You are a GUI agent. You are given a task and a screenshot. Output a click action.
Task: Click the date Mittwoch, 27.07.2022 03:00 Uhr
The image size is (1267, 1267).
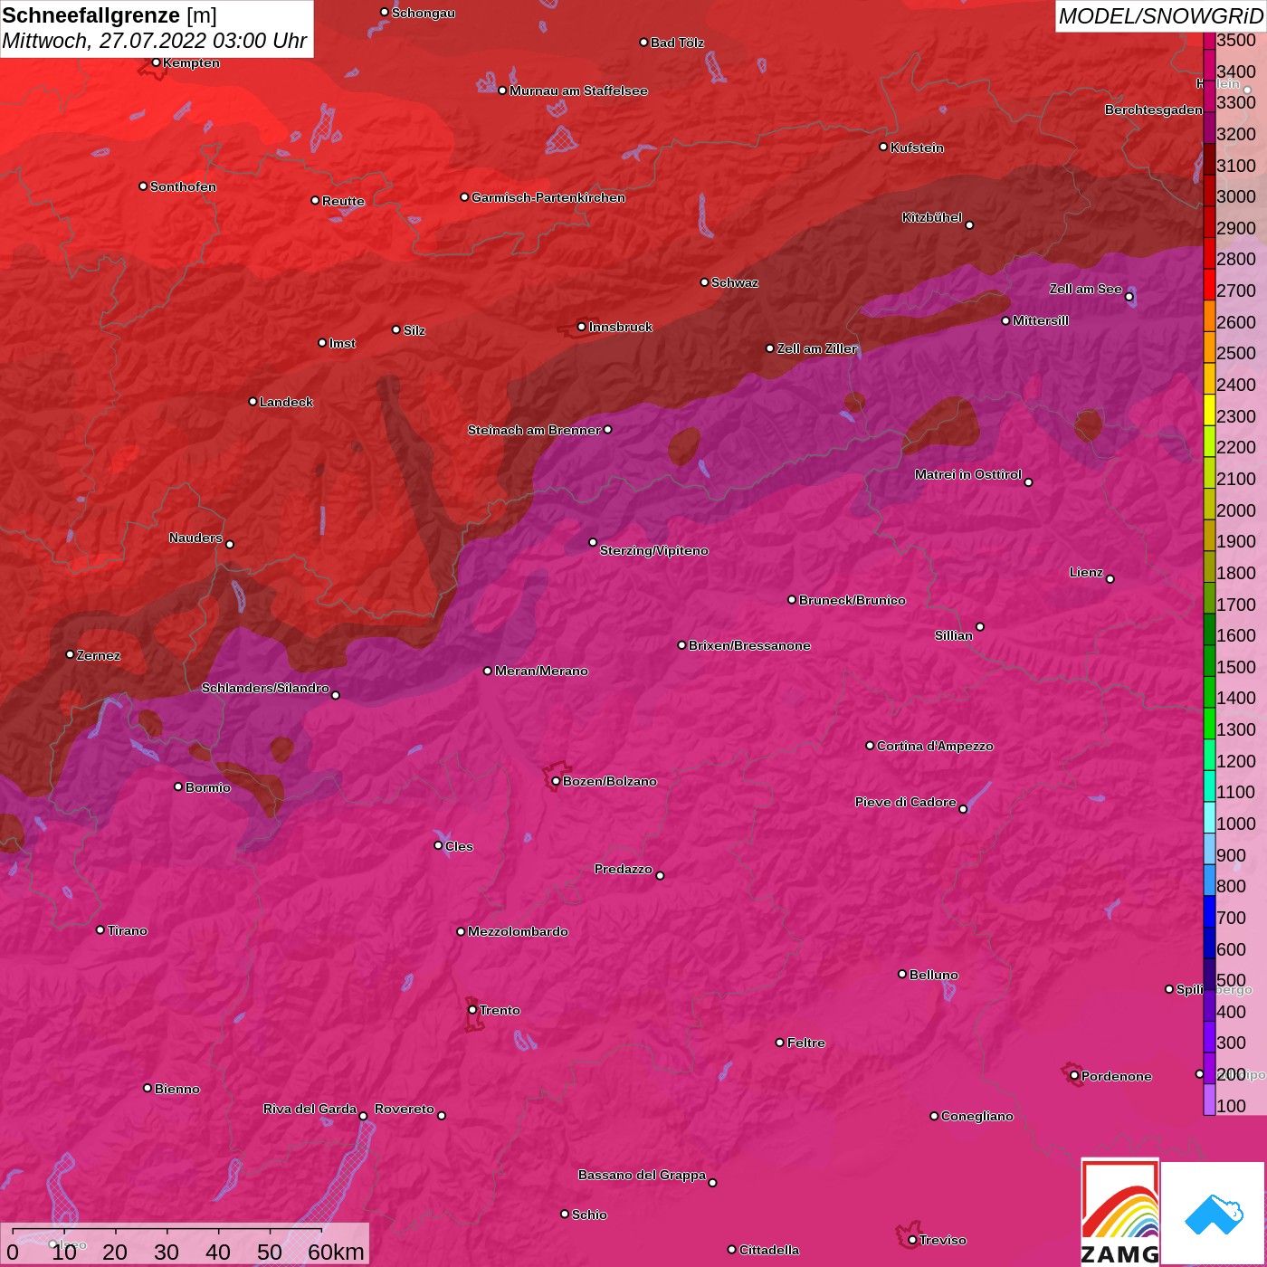coord(155,41)
